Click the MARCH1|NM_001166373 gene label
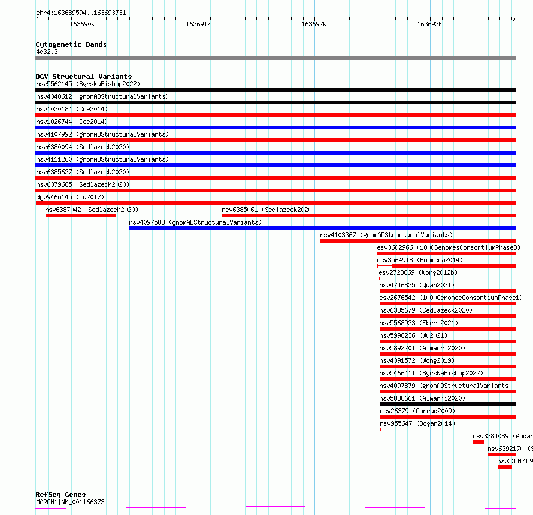Image resolution: width=533 pixels, height=515 pixels. tap(70, 502)
